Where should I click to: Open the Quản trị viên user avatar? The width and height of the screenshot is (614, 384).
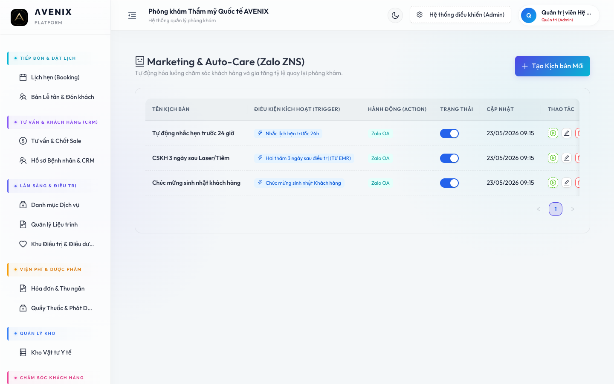point(529,15)
